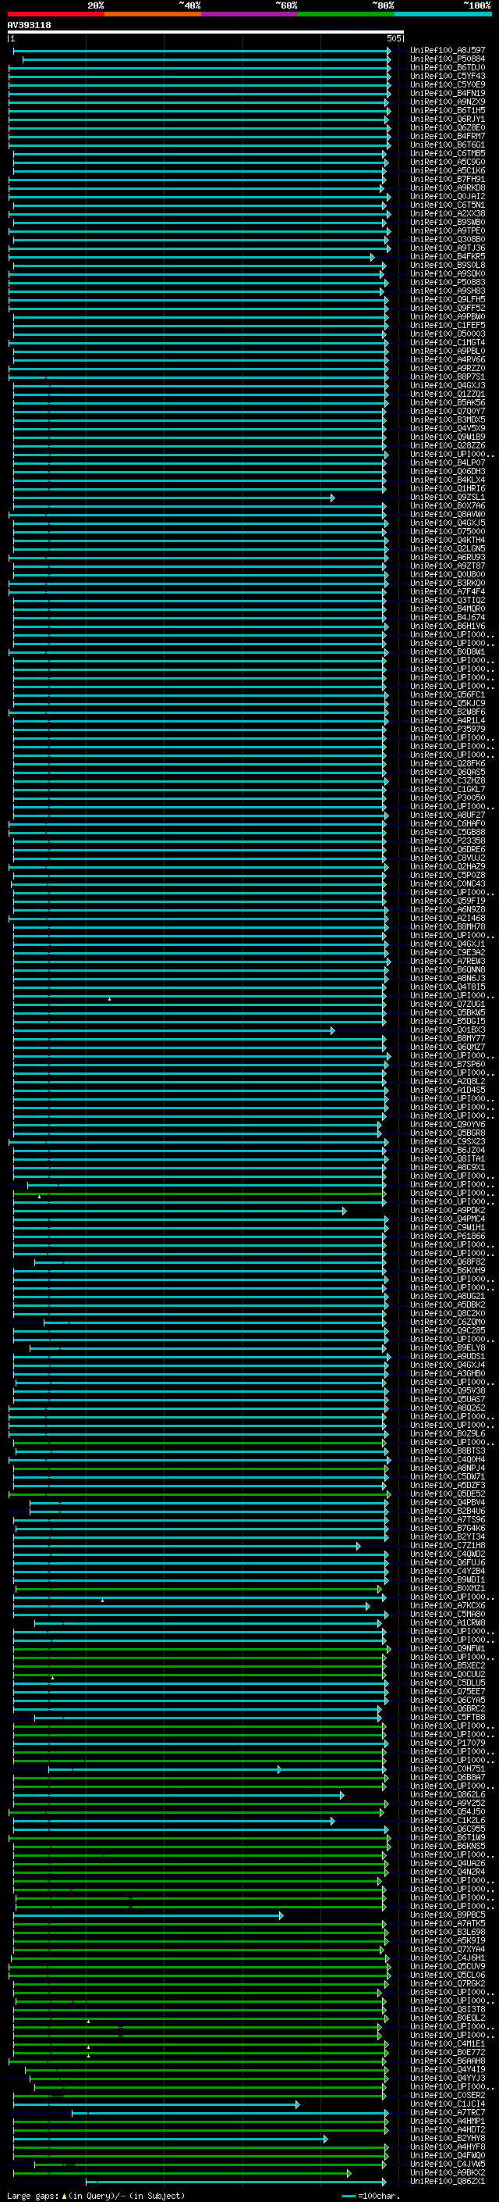Click the purple ~60% identity color segment

(249, 14)
